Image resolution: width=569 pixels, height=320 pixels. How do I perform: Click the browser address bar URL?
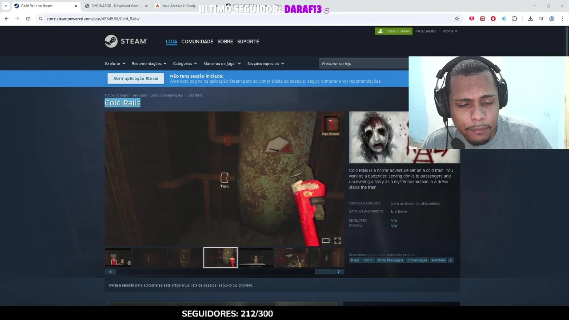pos(93,19)
